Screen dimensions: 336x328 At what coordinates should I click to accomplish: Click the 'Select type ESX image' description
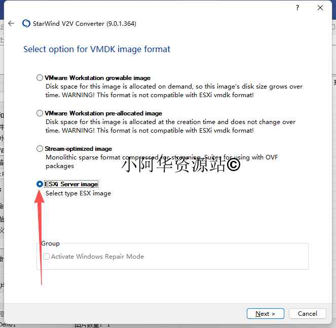pos(78,193)
